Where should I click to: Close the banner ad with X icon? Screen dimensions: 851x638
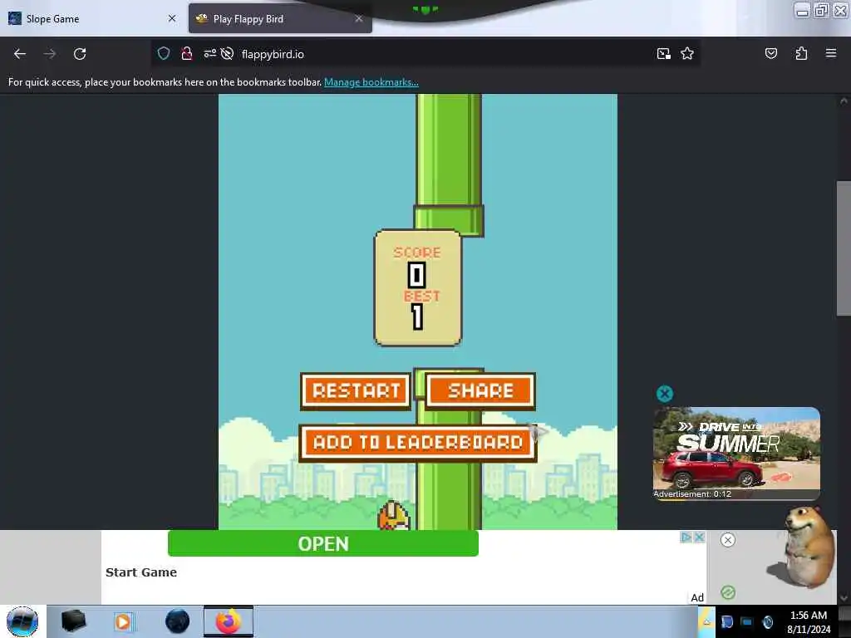tap(700, 537)
